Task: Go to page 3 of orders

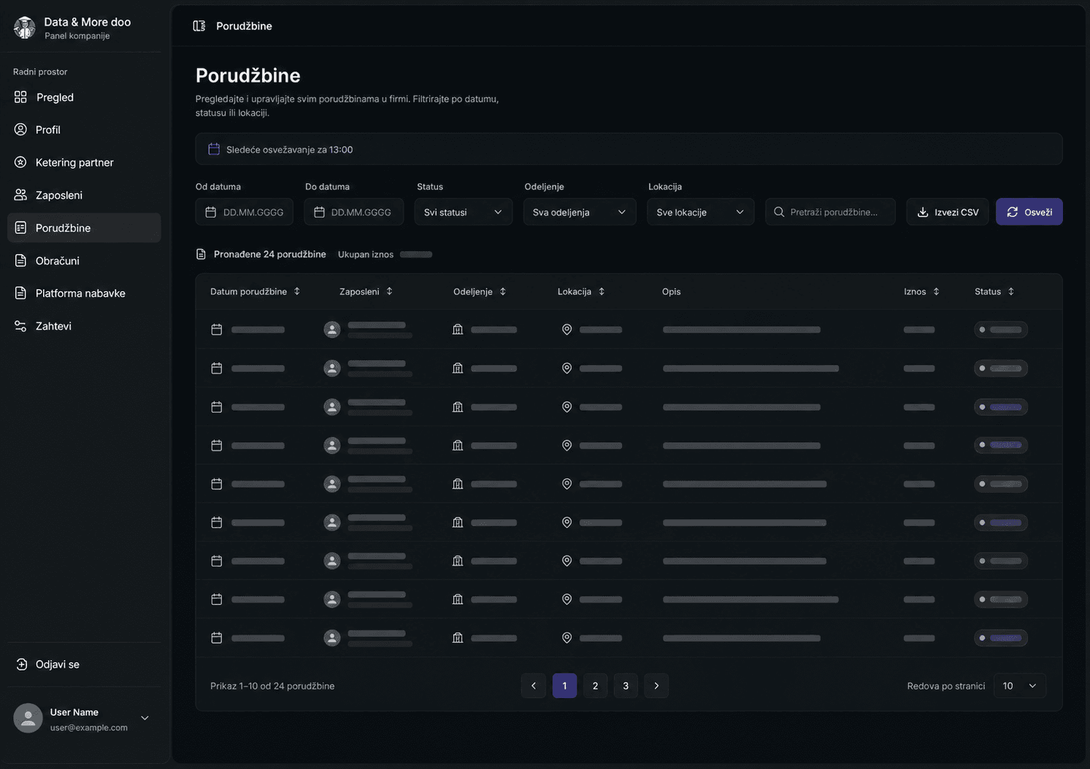Action: pyautogui.click(x=626, y=686)
